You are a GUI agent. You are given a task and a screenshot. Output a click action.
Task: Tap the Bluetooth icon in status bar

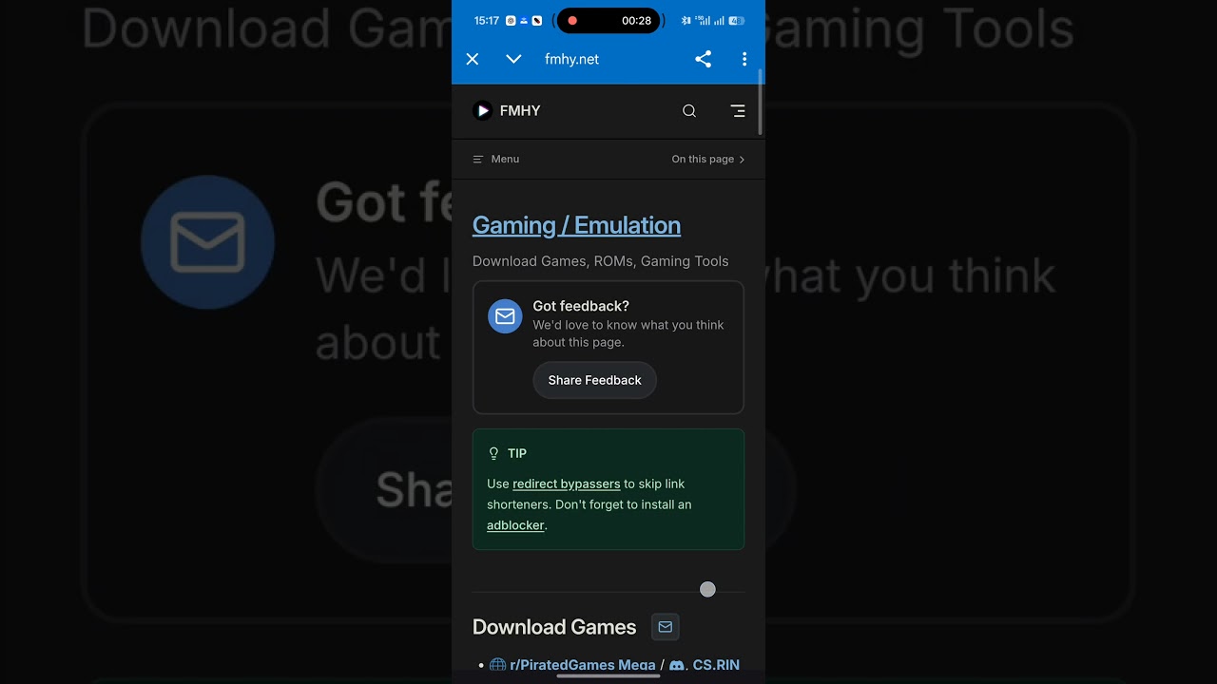686,20
